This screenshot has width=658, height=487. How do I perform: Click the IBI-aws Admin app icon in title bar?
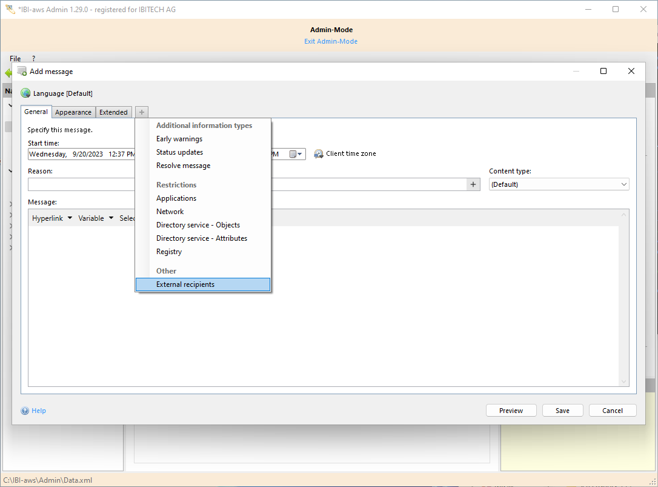click(10, 9)
